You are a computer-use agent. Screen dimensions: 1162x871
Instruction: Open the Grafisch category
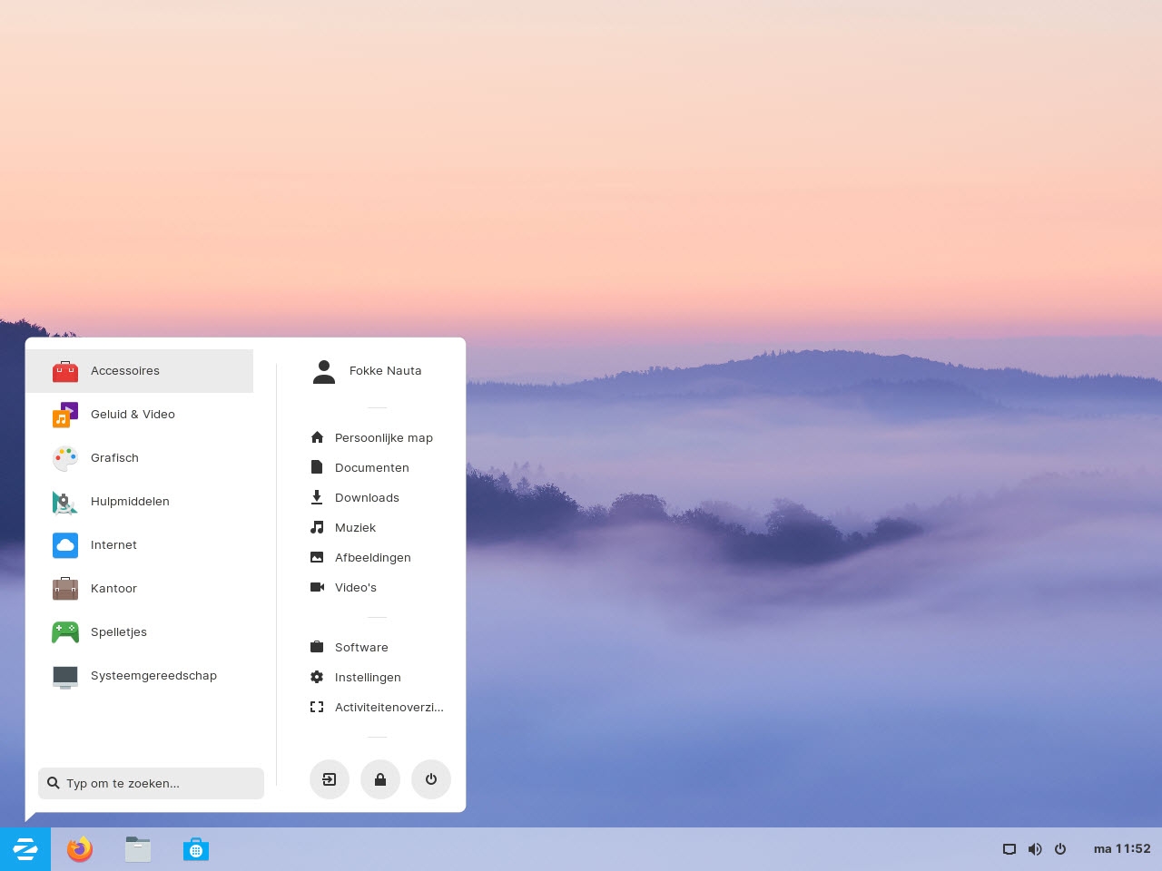pos(114,457)
